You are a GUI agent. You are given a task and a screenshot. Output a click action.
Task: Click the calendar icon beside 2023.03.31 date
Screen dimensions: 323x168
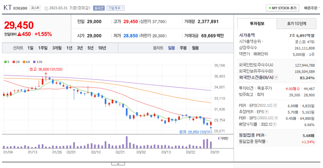coord(46,8)
